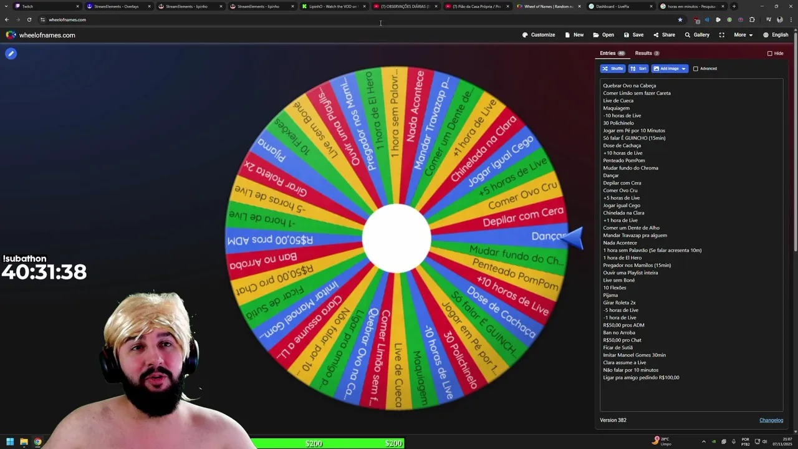This screenshot has width=798, height=449.
Task: Bookmark this page with the star icon
Action: pyautogui.click(x=680, y=20)
